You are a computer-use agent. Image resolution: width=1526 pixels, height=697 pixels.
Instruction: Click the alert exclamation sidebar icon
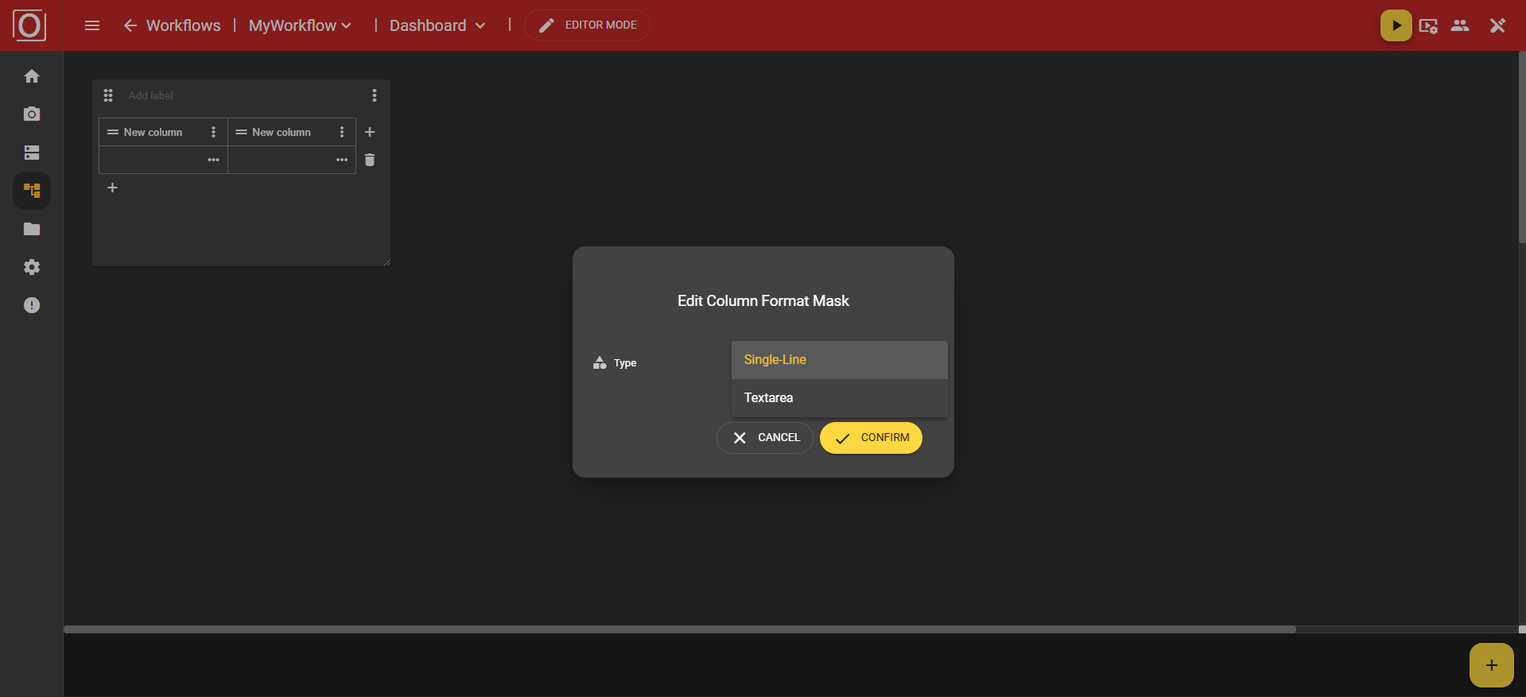click(x=32, y=305)
